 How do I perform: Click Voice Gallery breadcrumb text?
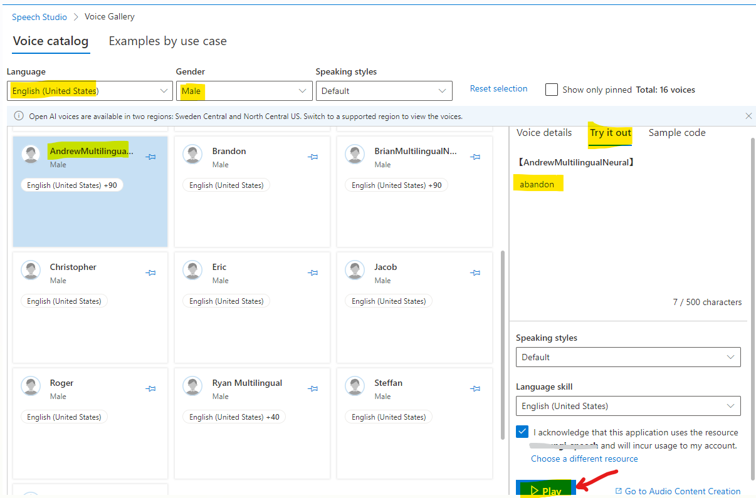(x=110, y=17)
